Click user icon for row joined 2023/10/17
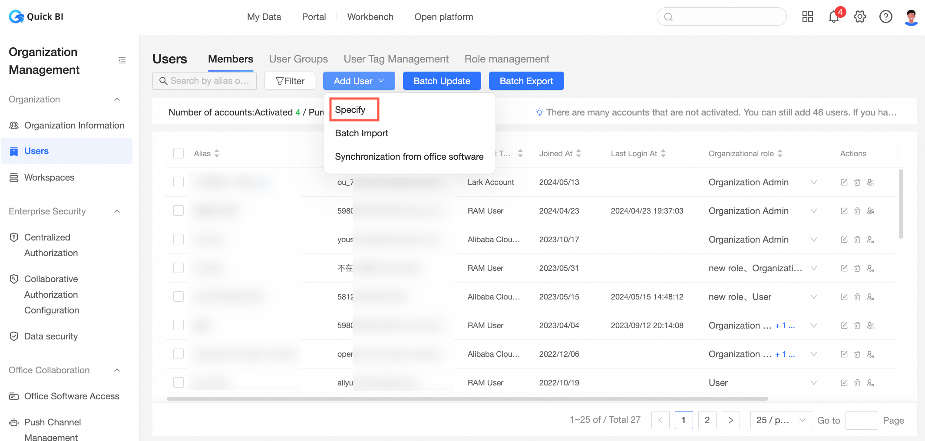Image resolution: width=925 pixels, height=441 pixels. pos(870,240)
